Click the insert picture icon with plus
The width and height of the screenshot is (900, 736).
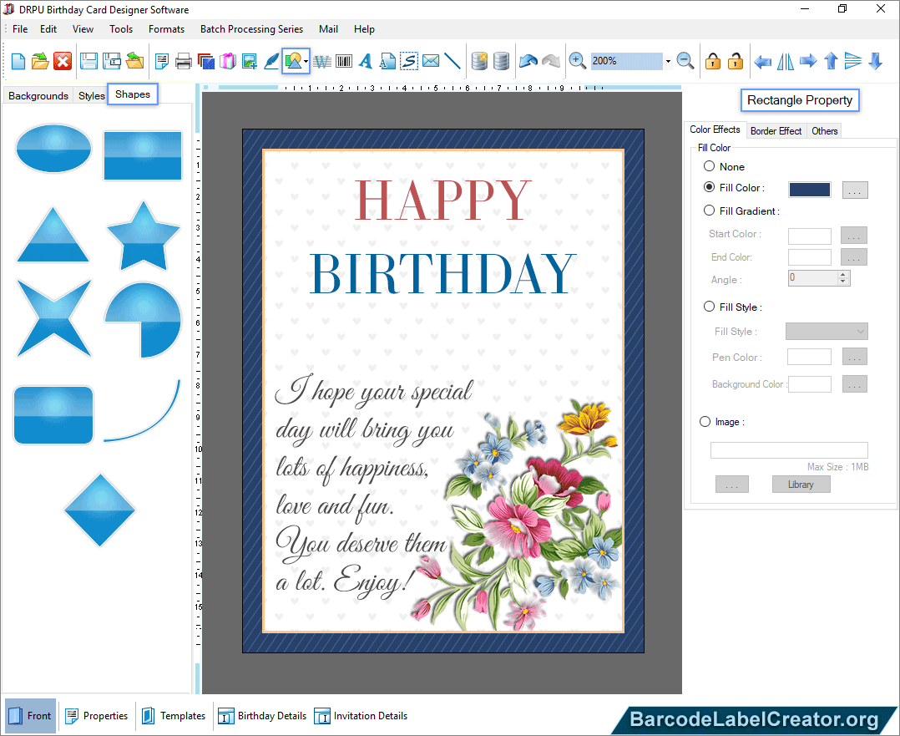pos(250,61)
